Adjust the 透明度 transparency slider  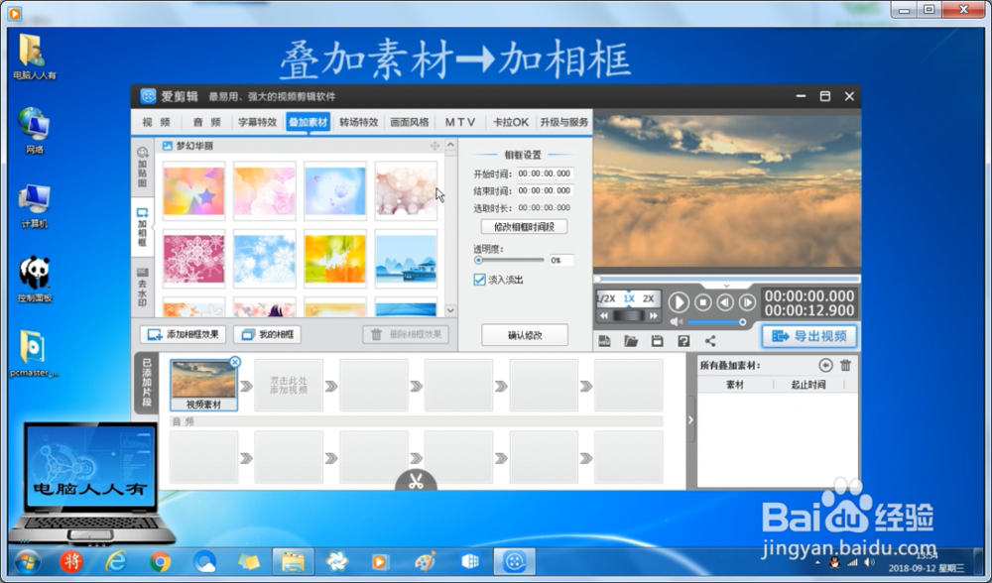pos(510,260)
